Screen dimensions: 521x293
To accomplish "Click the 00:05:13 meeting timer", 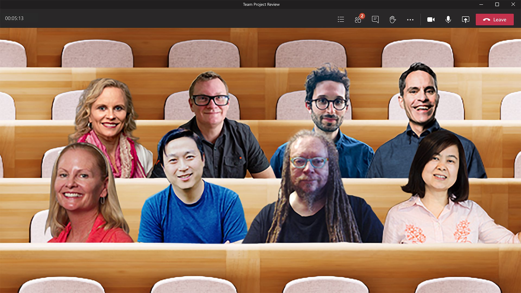I will (14, 18).
